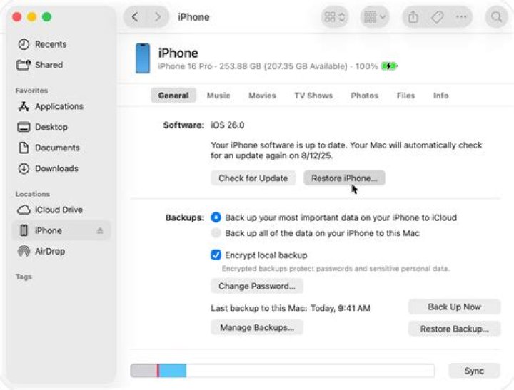514x390 pixels.
Task: Switch to the Music tab
Action: [218, 96]
